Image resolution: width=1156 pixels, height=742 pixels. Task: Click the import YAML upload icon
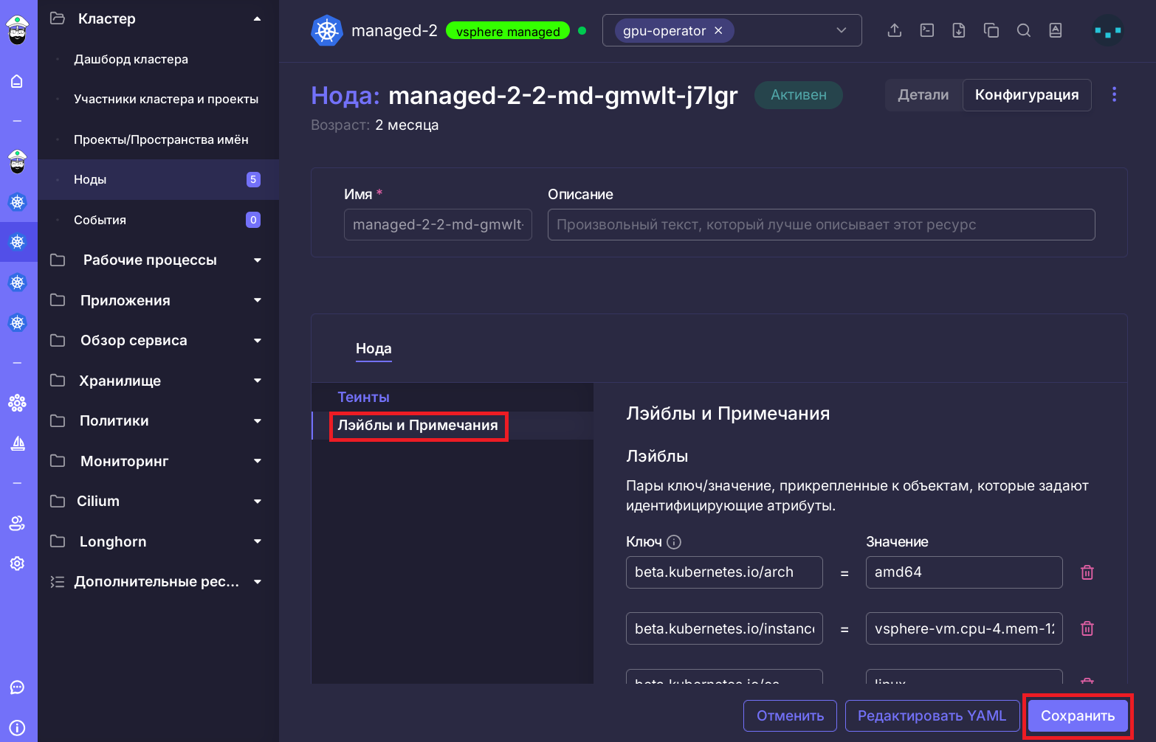click(x=895, y=30)
